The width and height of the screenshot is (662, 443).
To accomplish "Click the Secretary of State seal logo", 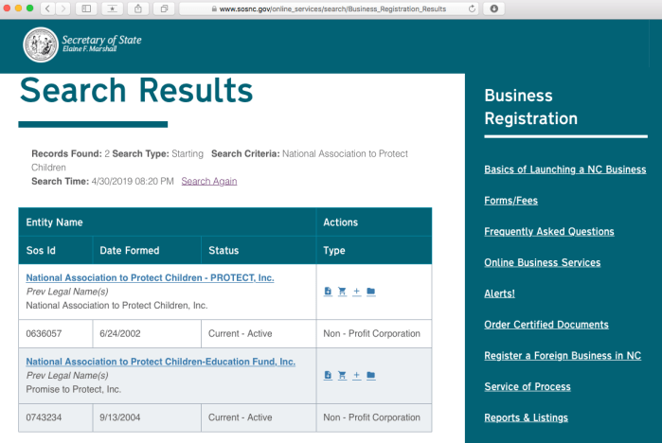I will point(39,44).
